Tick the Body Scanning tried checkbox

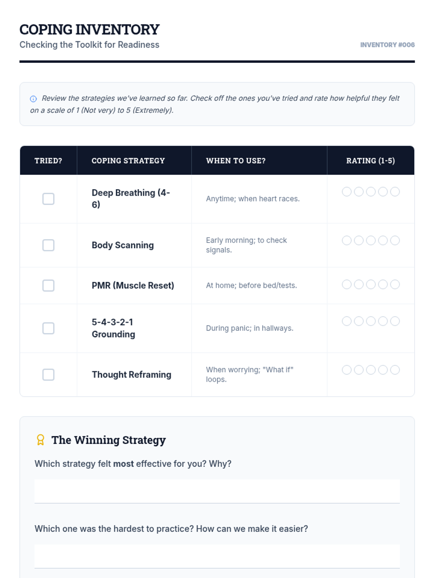48,245
